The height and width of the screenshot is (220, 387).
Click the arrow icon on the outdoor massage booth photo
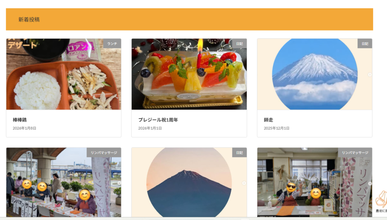click(x=119, y=183)
